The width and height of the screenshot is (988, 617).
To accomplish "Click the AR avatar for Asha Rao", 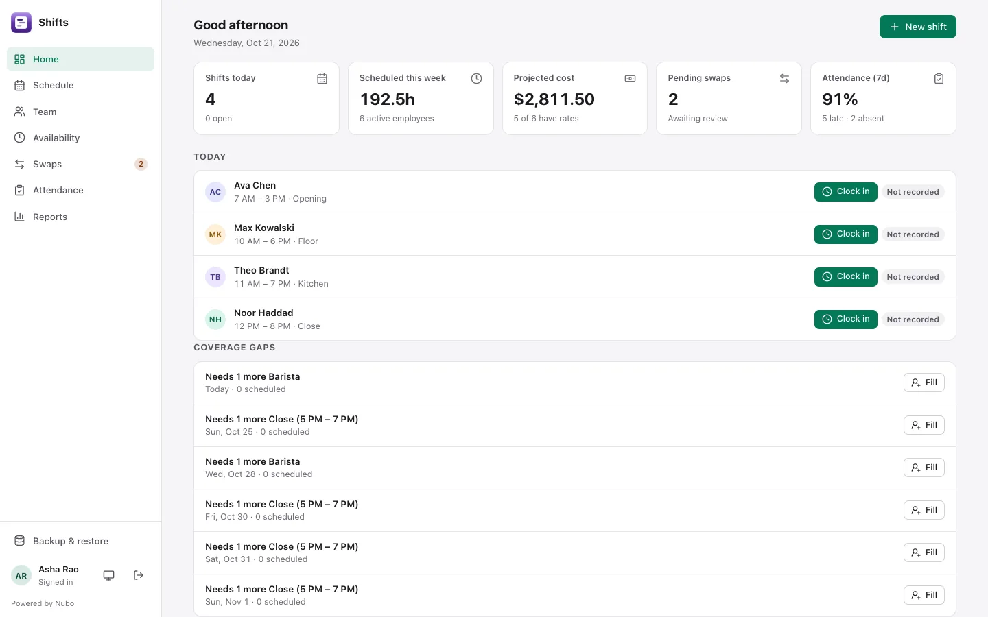I will [21, 576].
